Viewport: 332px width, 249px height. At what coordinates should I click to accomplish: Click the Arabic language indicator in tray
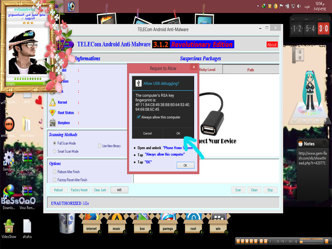307,7
